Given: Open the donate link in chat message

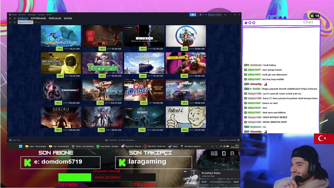Looking at the screenshot, I should 309,89.
